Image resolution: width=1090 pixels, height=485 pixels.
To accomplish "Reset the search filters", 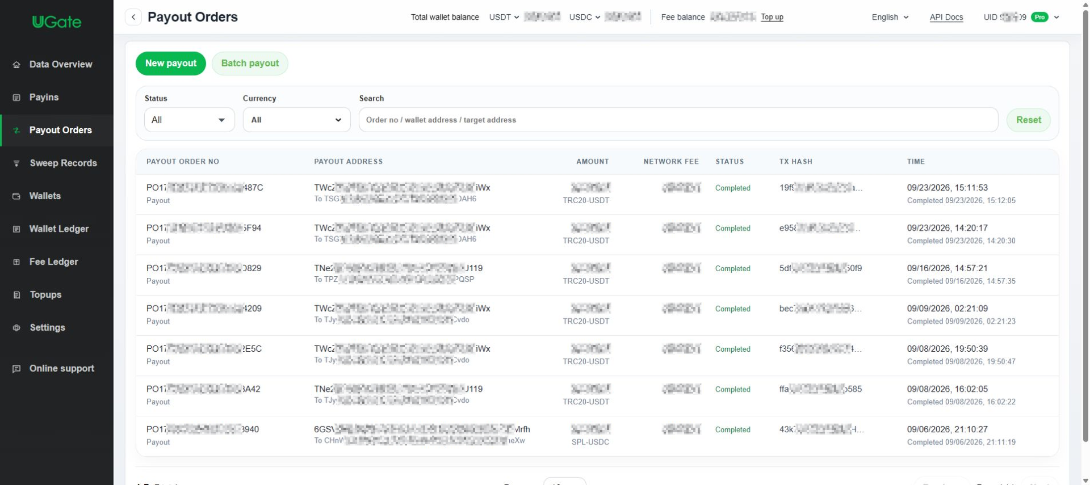I will tap(1028, 120).
